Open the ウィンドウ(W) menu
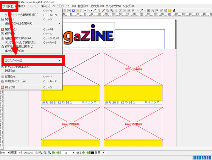The width and height of the screenshot is (212, 160). click(x=113, y=6)
